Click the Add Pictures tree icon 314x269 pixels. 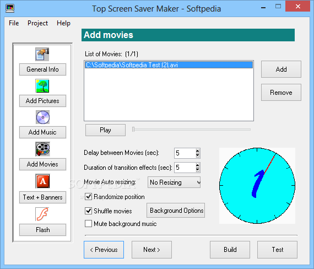point(42,86)
